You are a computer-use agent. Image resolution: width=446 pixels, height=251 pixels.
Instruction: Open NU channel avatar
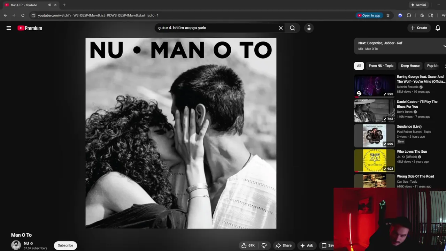[16, 245]
